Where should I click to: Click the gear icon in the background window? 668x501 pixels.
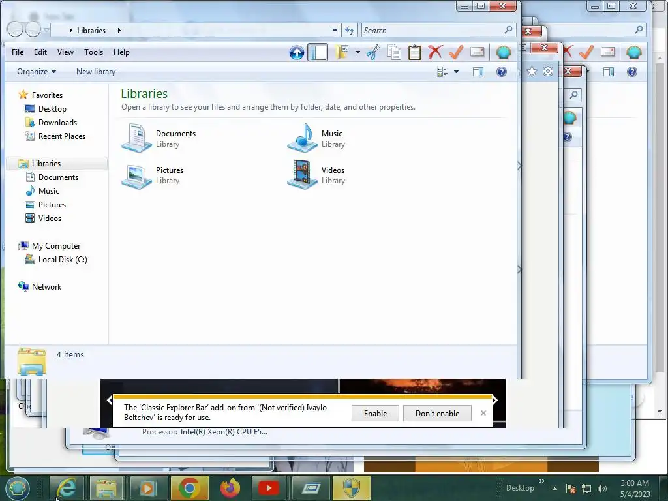point(548,71)
